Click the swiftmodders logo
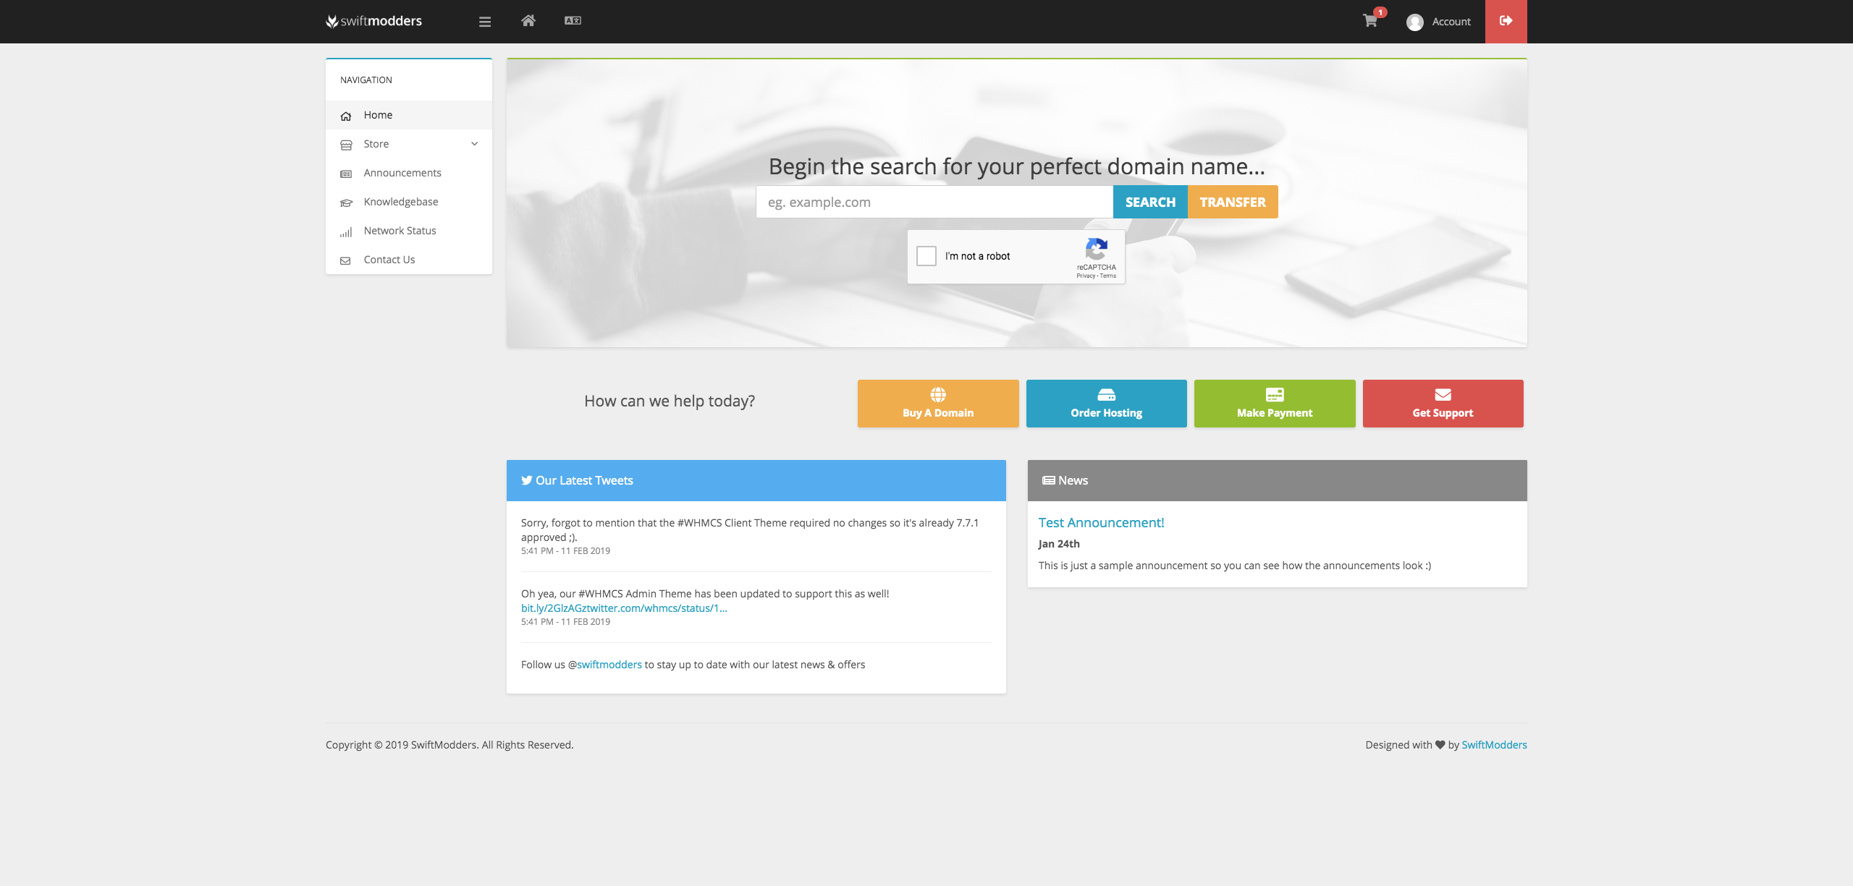Screen dimensions: 1853x886 [x=374, y=21]
